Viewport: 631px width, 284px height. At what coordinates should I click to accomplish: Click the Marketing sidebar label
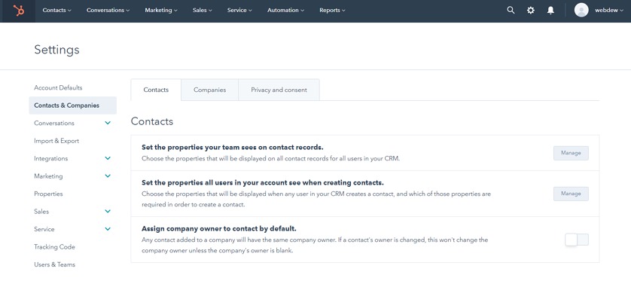[48, 176]
